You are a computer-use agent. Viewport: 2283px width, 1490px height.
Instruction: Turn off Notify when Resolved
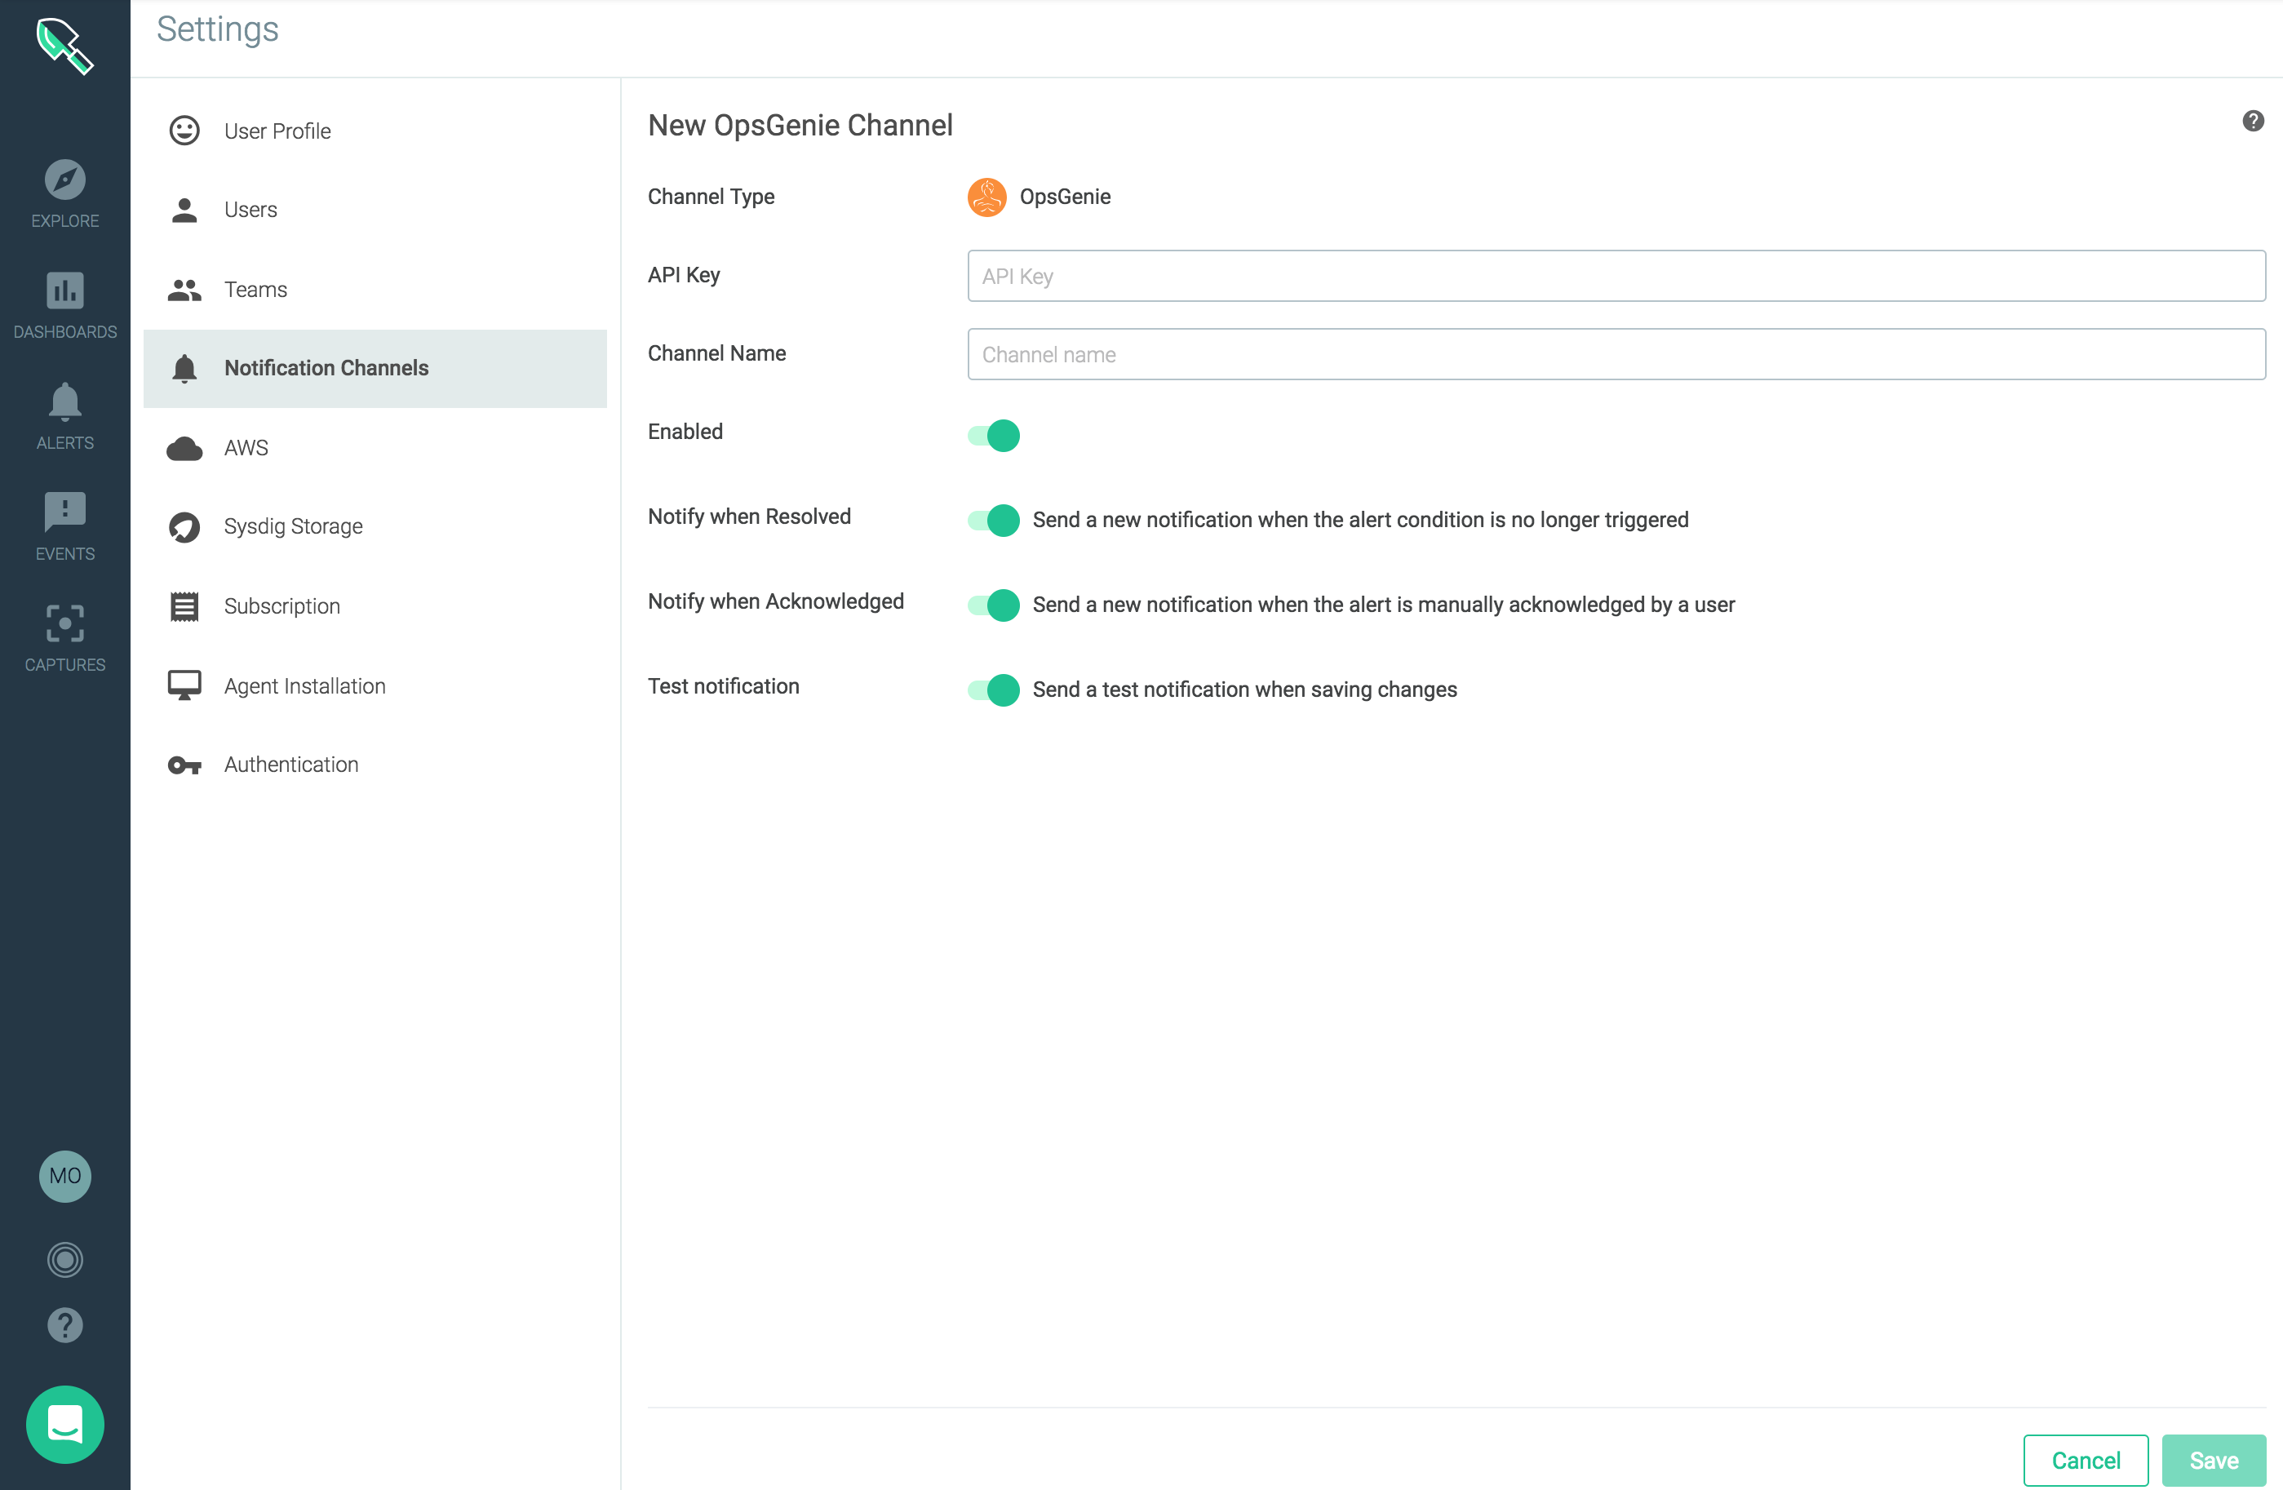(994, 520)
